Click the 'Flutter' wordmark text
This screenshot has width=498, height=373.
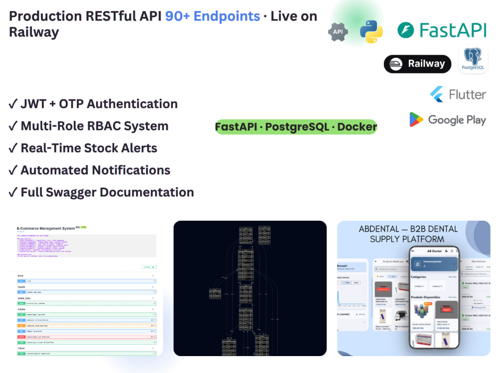coord(467,94)
